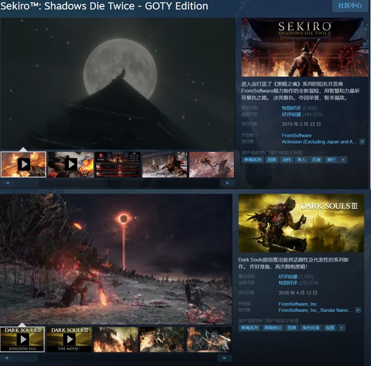Screen dimensions: 371x366
Task: Select the 困难 tag under Sekiro
Action: [x=272, y=160]
